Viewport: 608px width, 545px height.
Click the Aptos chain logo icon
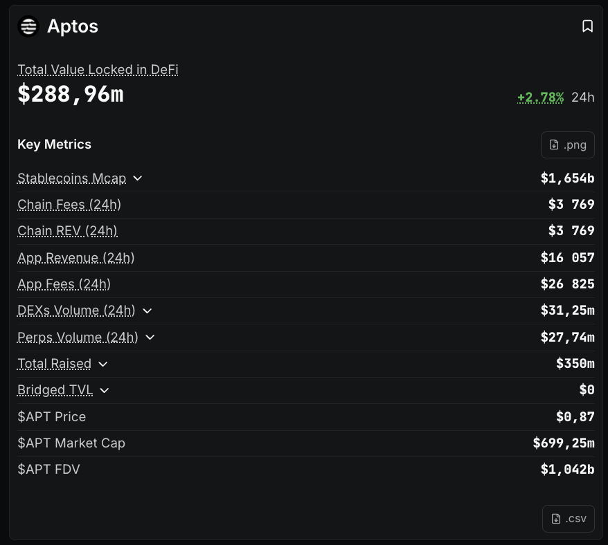[x=28, y=26]
